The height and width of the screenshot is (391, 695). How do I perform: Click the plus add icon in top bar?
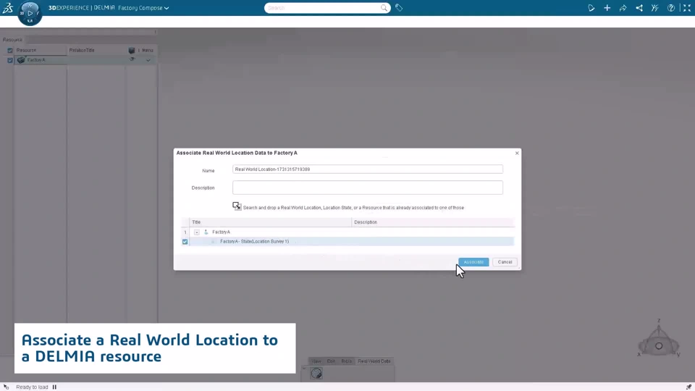click(x=607, y=8)
